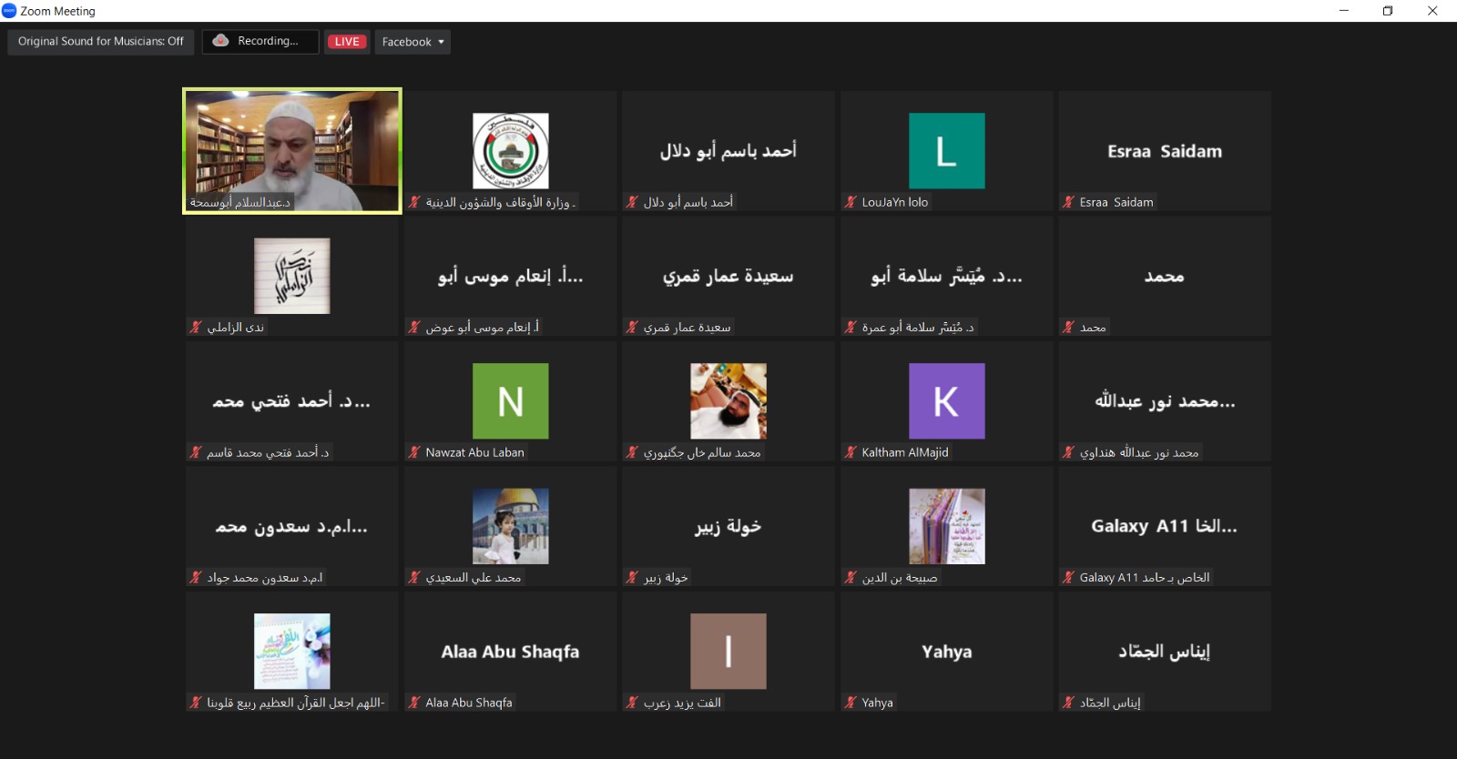This screenshot has height=759, width=1457.
Task: Toggle Original Sound for Musicians off button
Action: (100, 42)
